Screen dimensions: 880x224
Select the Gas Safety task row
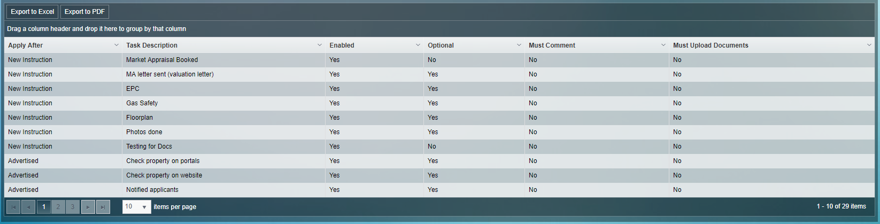pyautogui.click(x=142, y=103)
